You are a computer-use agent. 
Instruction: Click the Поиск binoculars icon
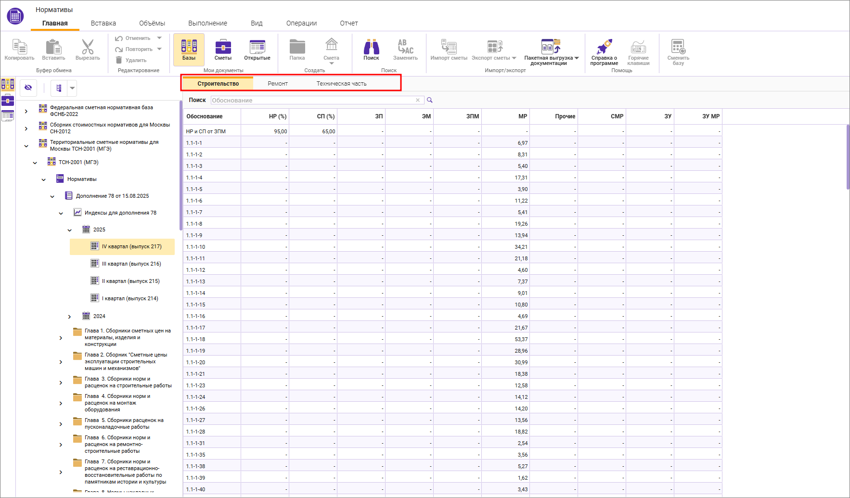(371, 49)
